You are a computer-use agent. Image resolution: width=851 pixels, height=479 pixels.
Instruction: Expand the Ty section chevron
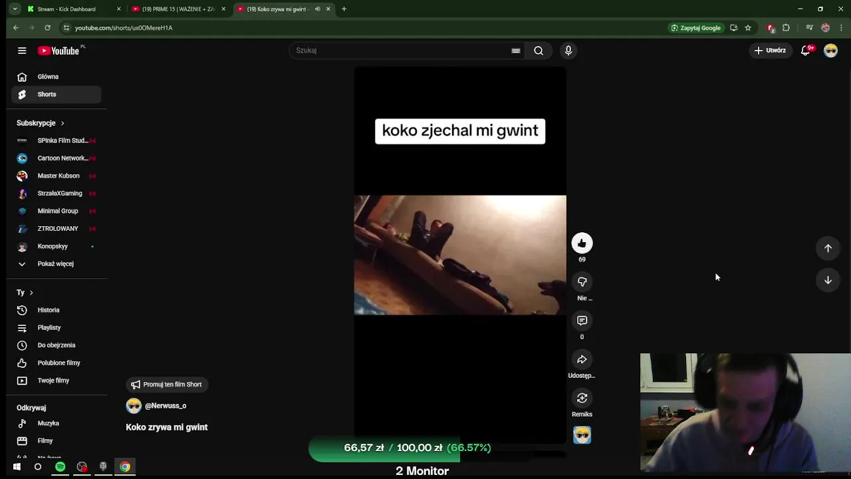pos(31,293)
